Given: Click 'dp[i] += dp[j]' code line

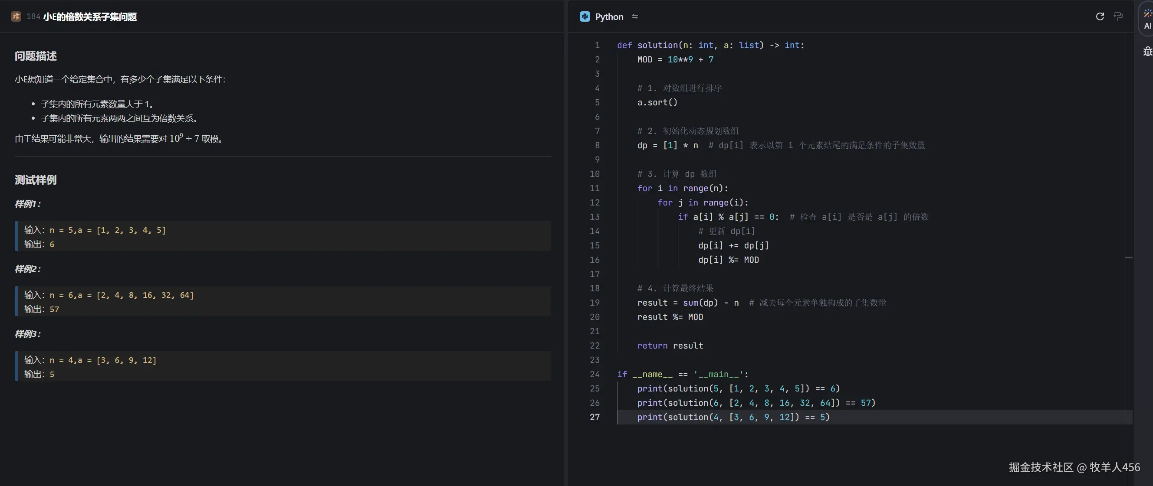Looking at the screenshot, I should click(x=733, y=245).
